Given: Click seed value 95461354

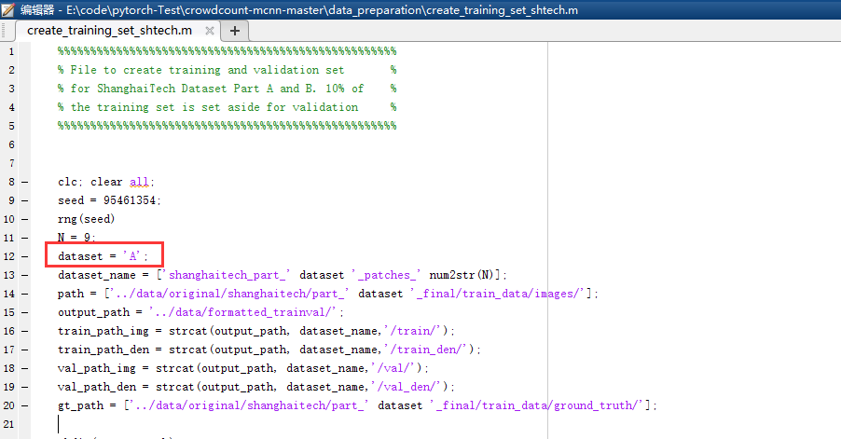Looking at the screenshot, I should (130, 200).
